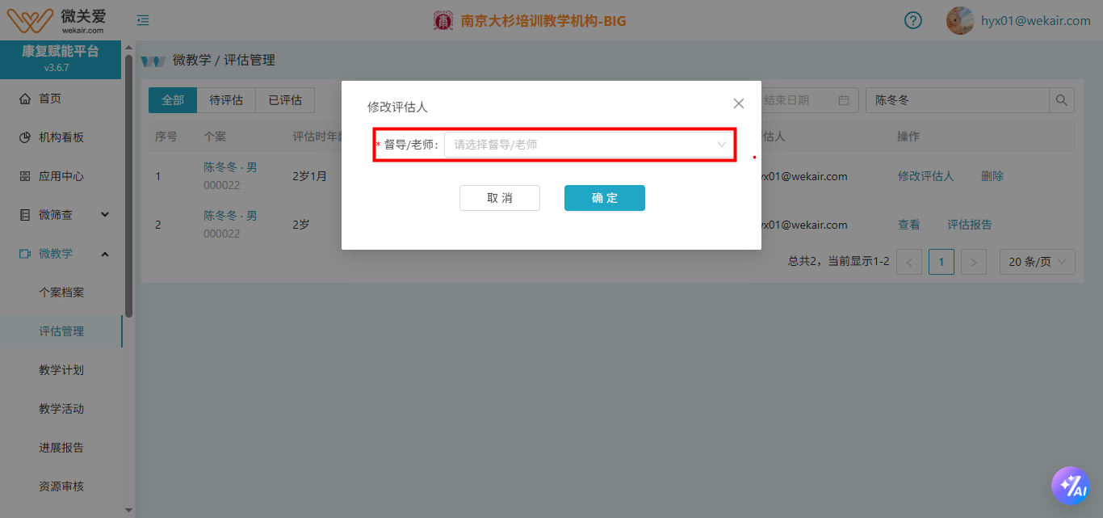Collapse the sidebar with the hamburger icon
Viewport: 1103px width, 518px height.
pyautogui.click(x=143, y=20)
